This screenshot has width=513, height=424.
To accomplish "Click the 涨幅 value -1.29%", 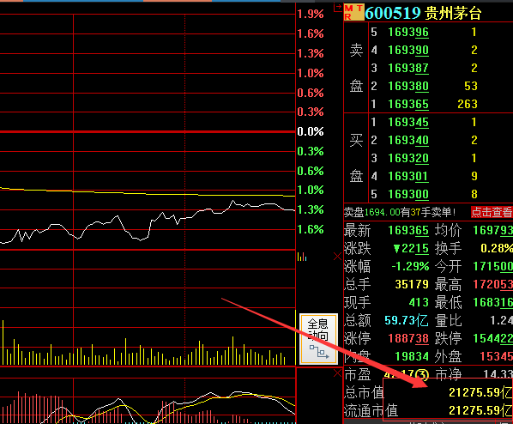I will pos(410,267).
